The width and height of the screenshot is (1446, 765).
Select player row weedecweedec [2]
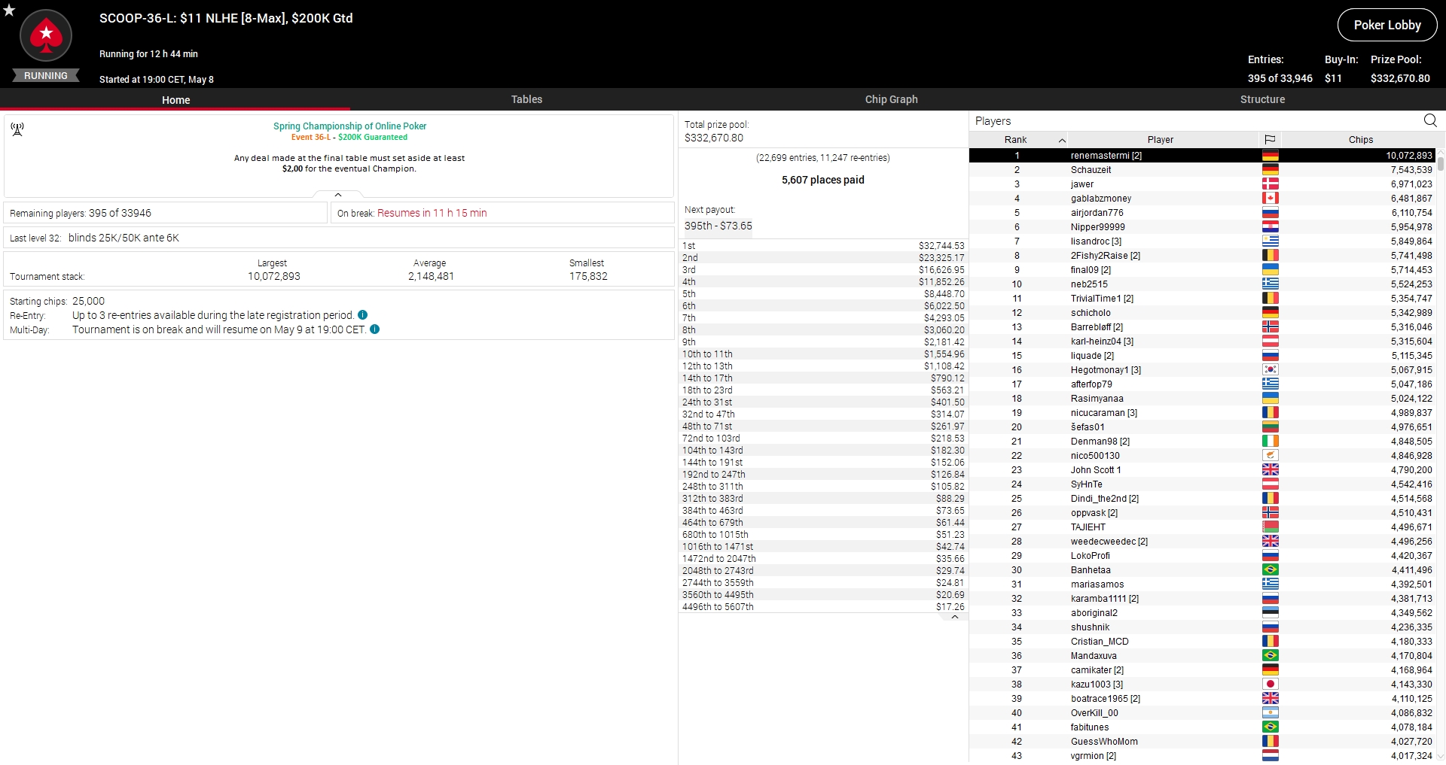1202,542
